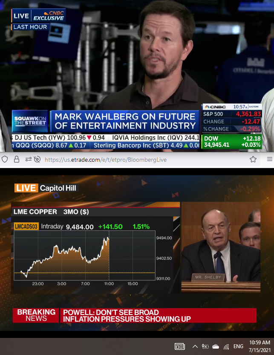The image size is (274, 355).
Task: Click the battery status tray icon
Action: pyautogui.click(x=205, y=346)
